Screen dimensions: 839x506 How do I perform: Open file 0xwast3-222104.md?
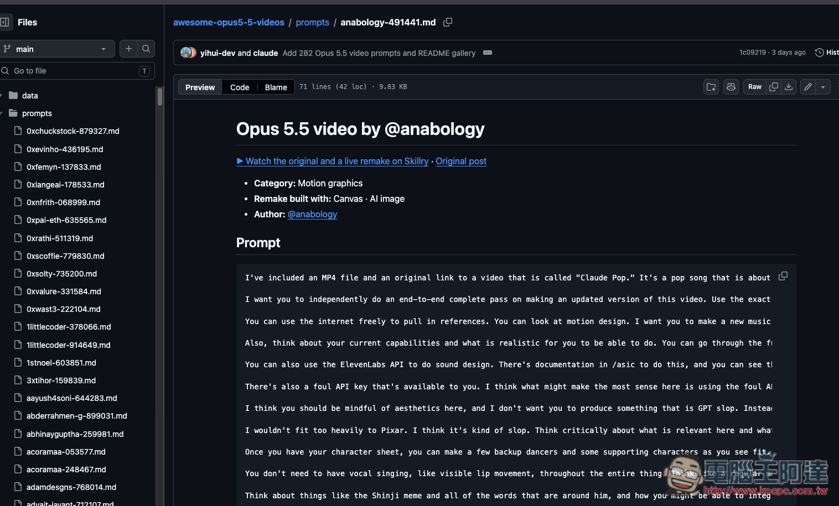(64, 309)
